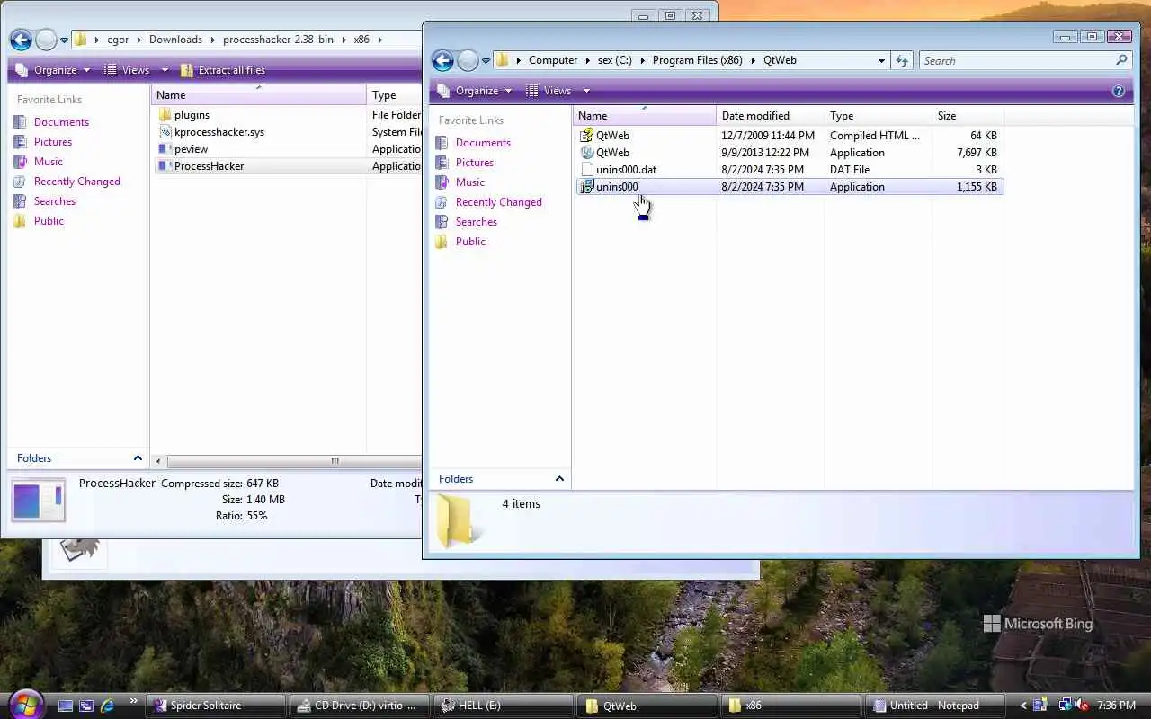Screen dimensions: 1151x719
Task: Select ProcessHacker application in x86 window
Action: pyautogui.click(x=209, y=166)
